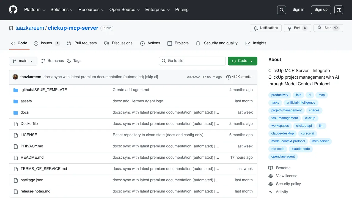
Task: Open the latest commit message beside taazkareem
Action: coord(101,77)
